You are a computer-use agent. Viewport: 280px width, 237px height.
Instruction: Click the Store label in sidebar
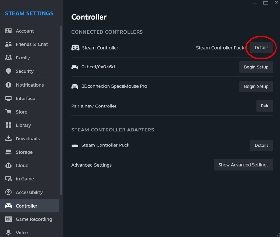pos(21,112)
